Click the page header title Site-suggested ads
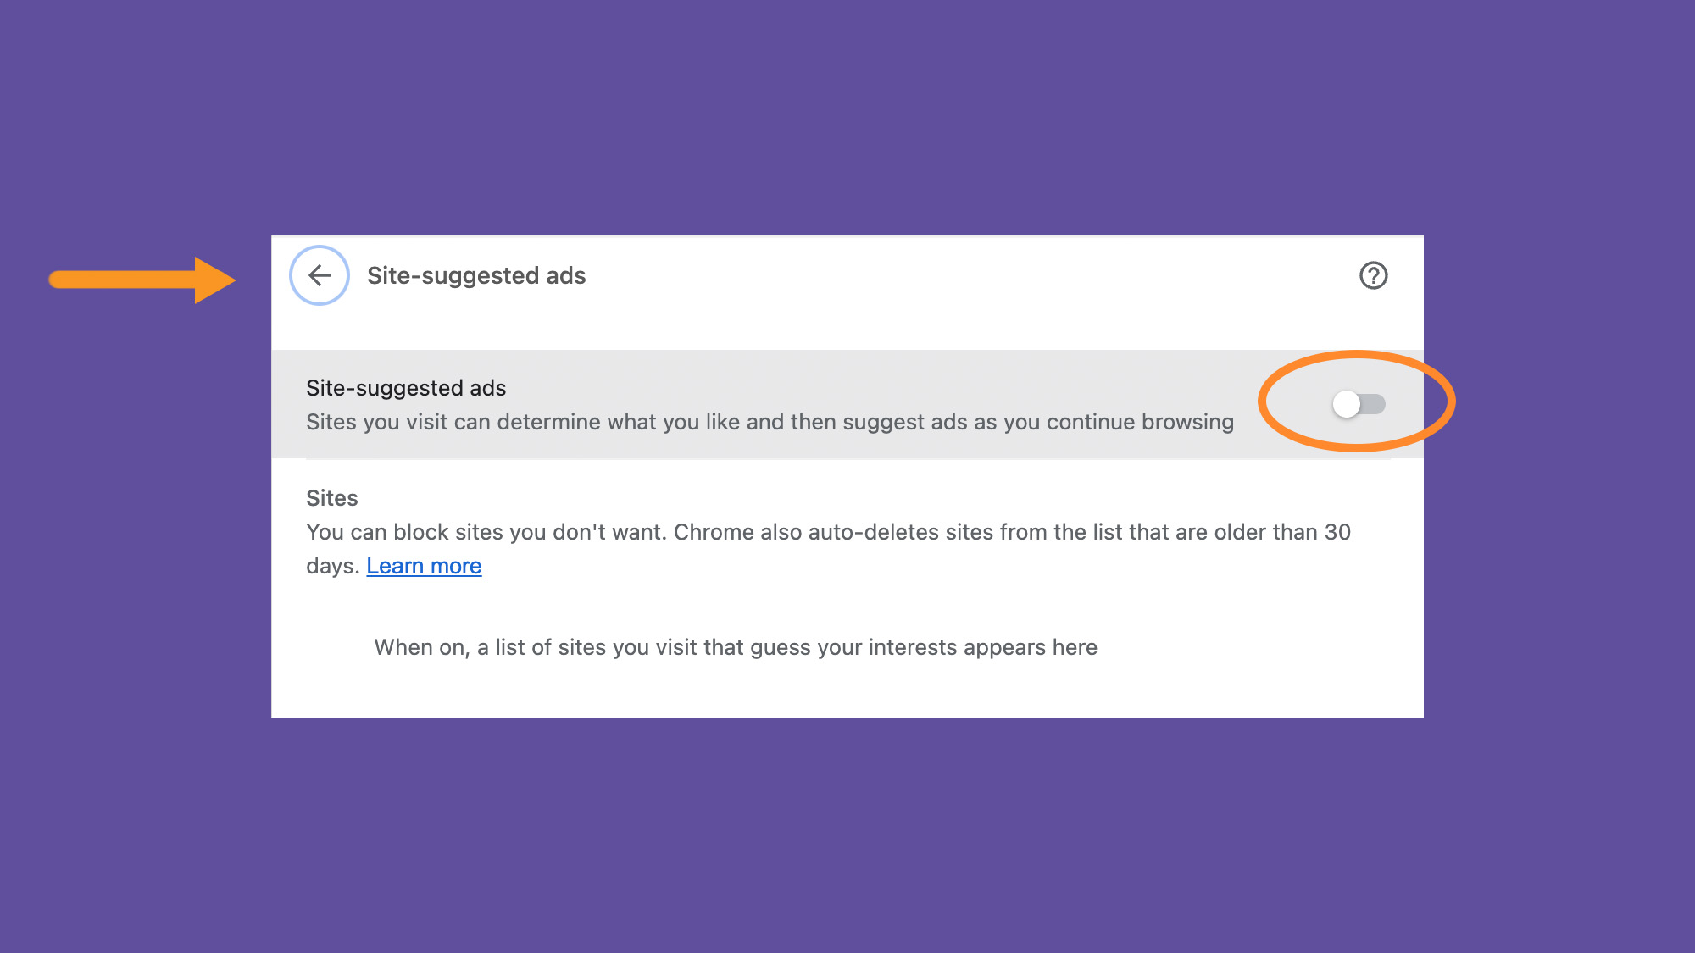 pos(476,275)
